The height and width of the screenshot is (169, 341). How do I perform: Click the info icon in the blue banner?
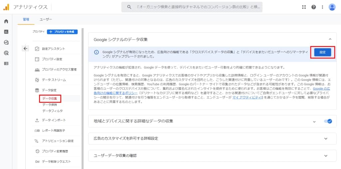[x=96, y=52]
